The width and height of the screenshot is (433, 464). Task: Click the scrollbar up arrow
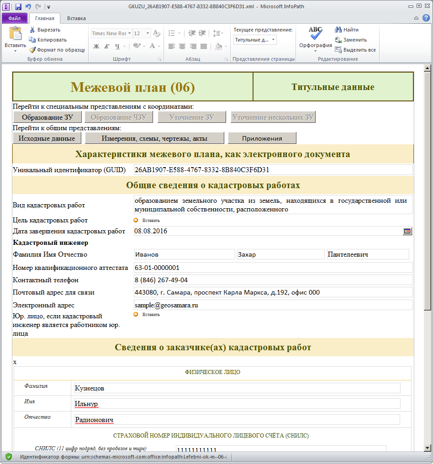point(427,68)
